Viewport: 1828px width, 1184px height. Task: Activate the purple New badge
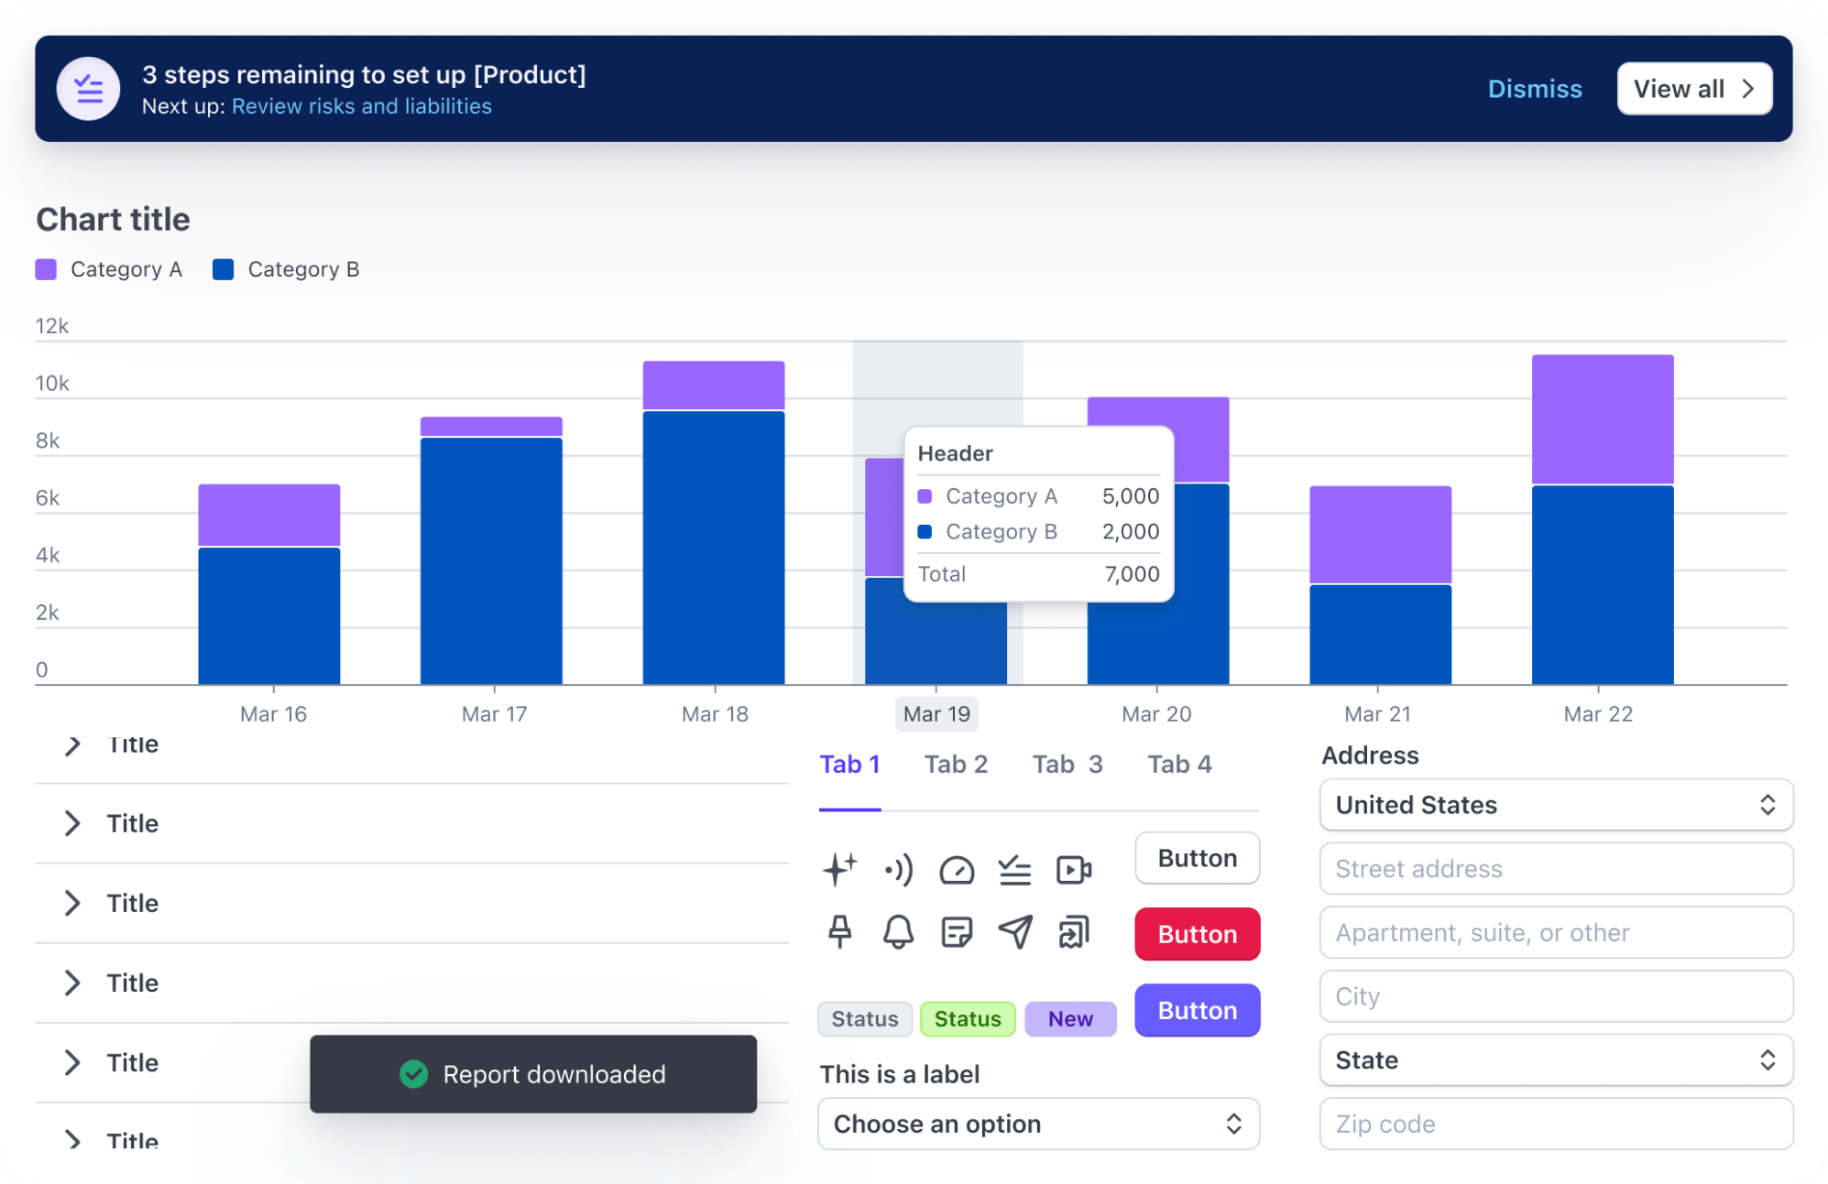(x=1070, y=1018)
